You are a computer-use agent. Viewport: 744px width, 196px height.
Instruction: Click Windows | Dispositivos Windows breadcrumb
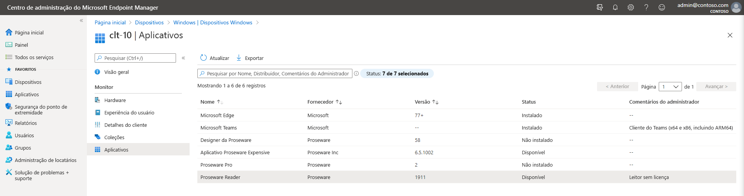click(213, 22)
